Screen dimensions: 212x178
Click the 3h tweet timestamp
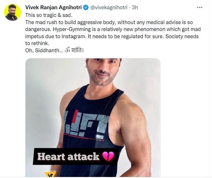click(135, 7)
